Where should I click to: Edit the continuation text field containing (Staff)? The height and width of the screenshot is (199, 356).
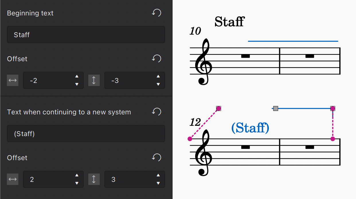tap(86, 134)
